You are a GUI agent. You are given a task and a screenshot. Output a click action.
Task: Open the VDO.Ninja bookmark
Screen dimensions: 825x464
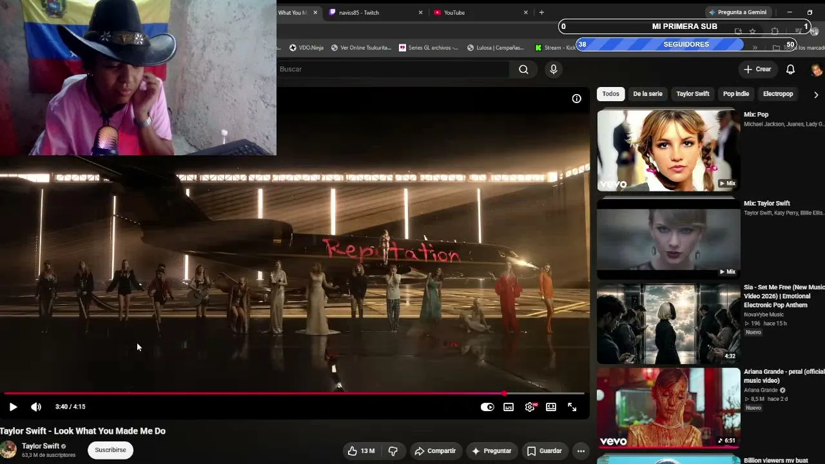click(x=306, y=48)
